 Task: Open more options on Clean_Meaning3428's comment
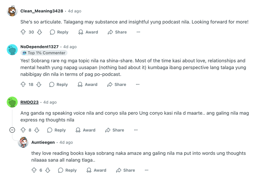click(x=138, y=32)
